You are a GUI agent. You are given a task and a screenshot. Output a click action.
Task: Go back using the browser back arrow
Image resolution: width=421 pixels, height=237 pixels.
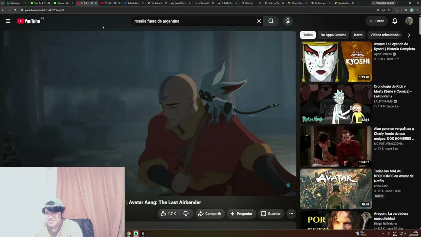(3, 10)
